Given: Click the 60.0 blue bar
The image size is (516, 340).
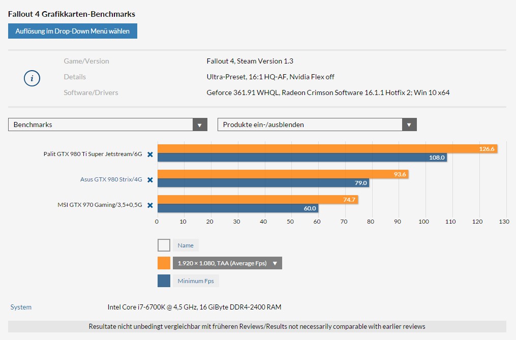Looking at the screenshot, I should point(238,208).
